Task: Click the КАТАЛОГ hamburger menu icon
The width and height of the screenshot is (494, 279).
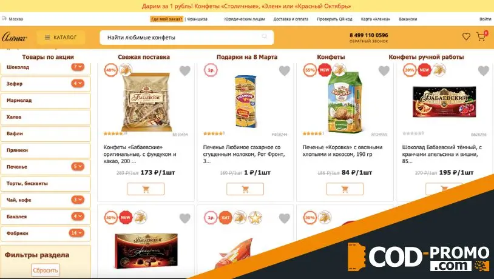Action: (47, 38)
